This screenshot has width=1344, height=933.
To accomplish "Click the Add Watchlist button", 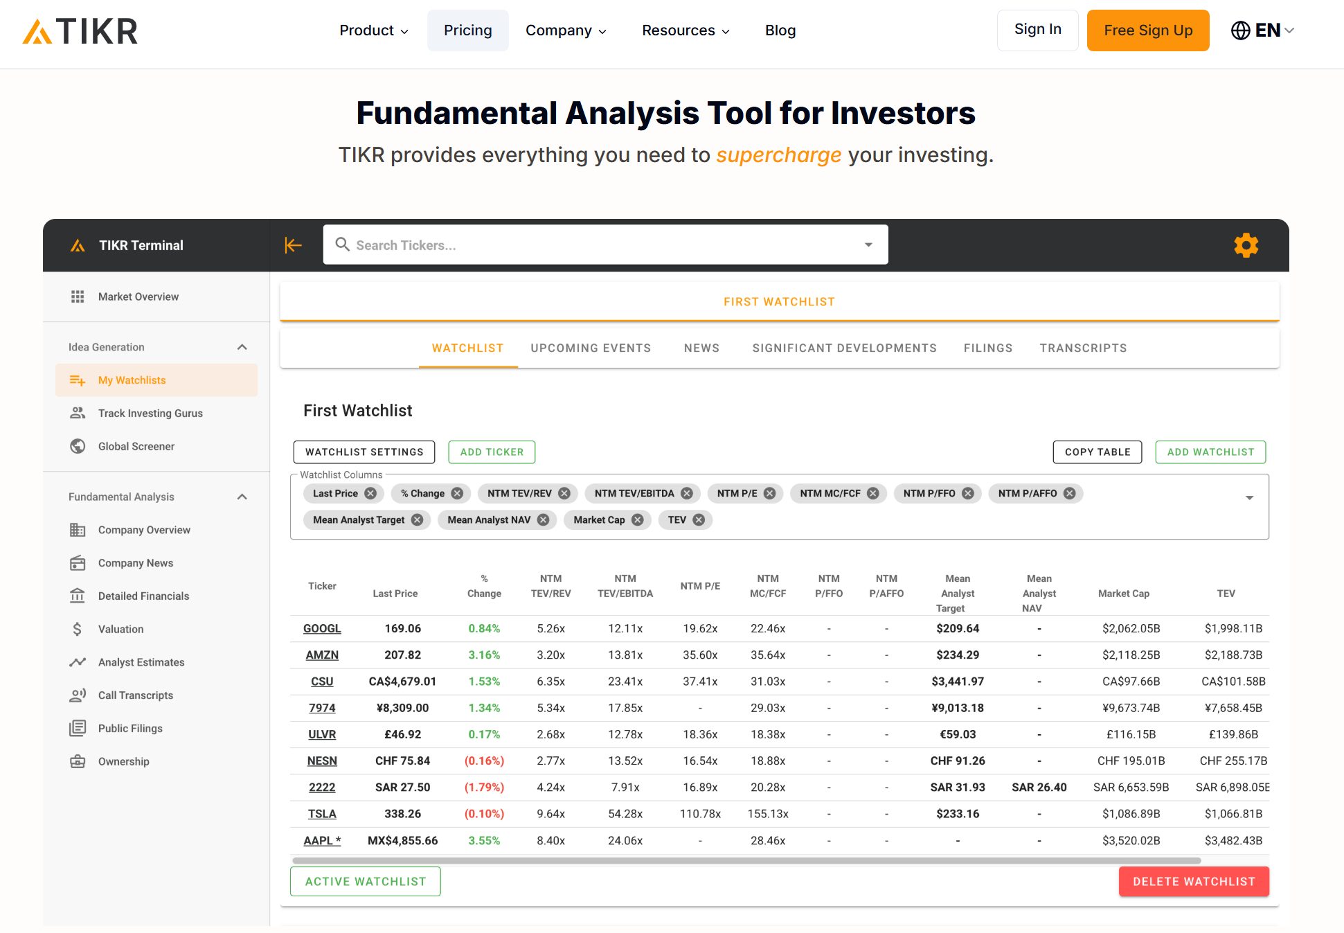I will (x=1210, y=452).
